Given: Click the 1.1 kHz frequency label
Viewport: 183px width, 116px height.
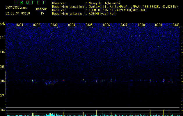Looking at the screenshot, I should (3, 38).
